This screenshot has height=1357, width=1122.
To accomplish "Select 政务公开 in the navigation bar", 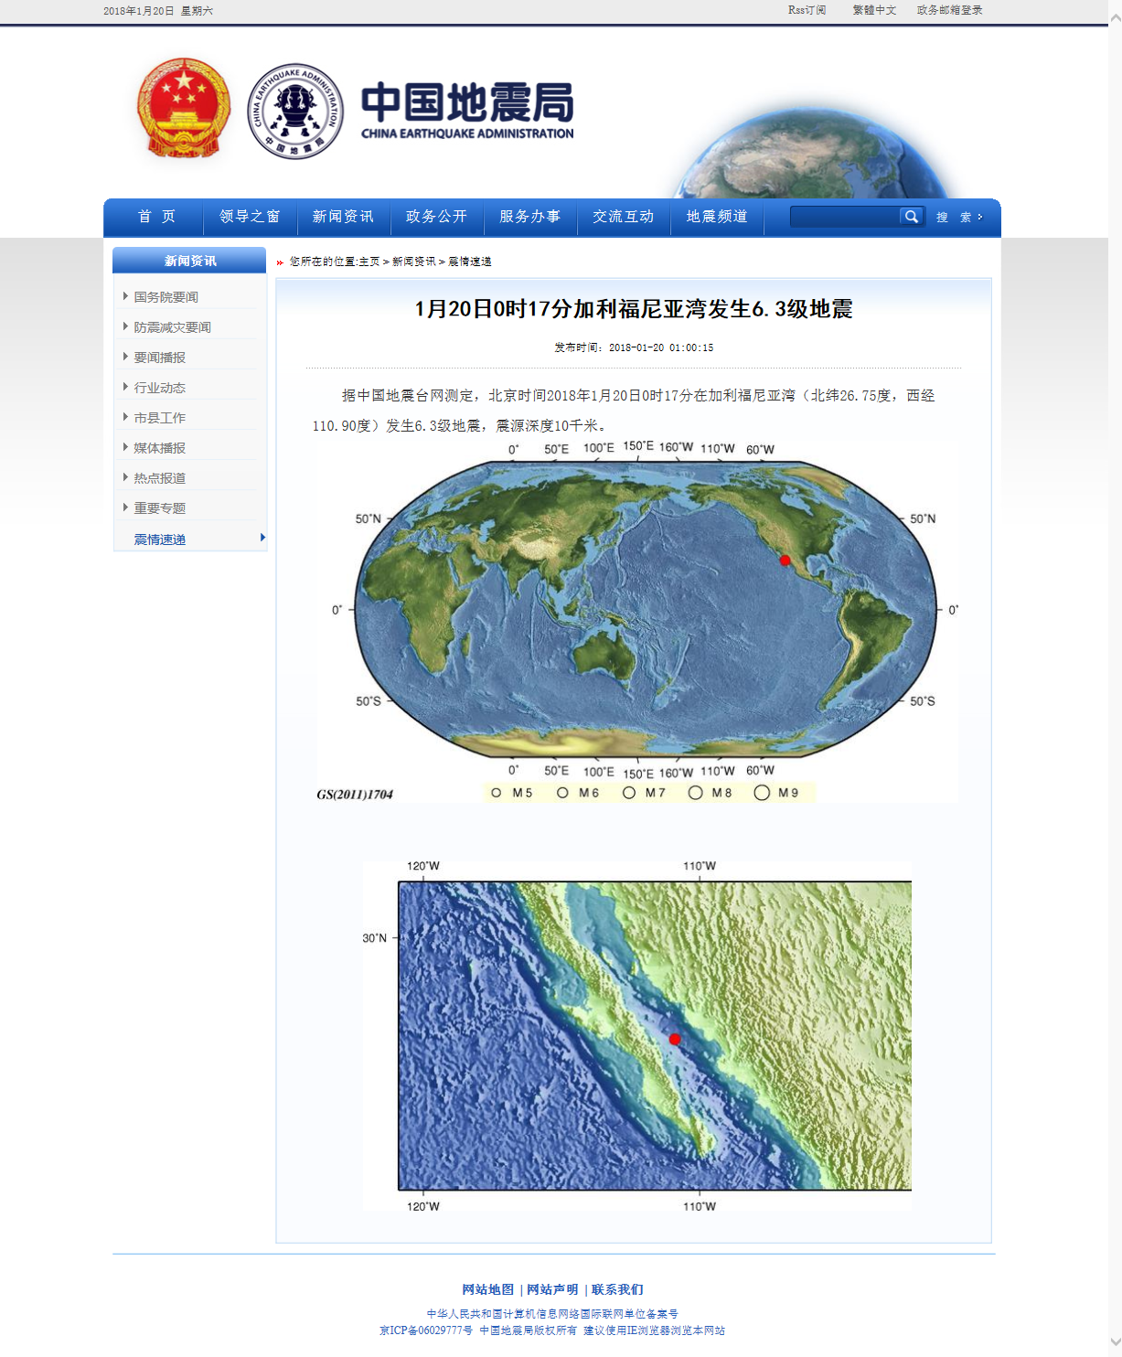I will pyautogui.click(x=436, y=217).
